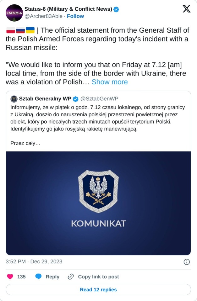Open the Status-6 (Military & Conflict News) profile name

pyautogui.click(x=68, y=9)
